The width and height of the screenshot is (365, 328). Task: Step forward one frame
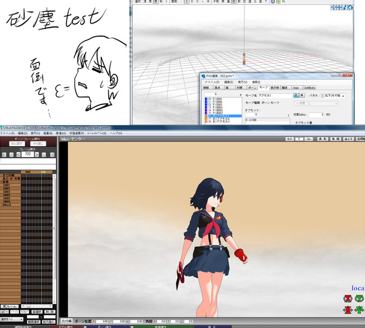36,155
